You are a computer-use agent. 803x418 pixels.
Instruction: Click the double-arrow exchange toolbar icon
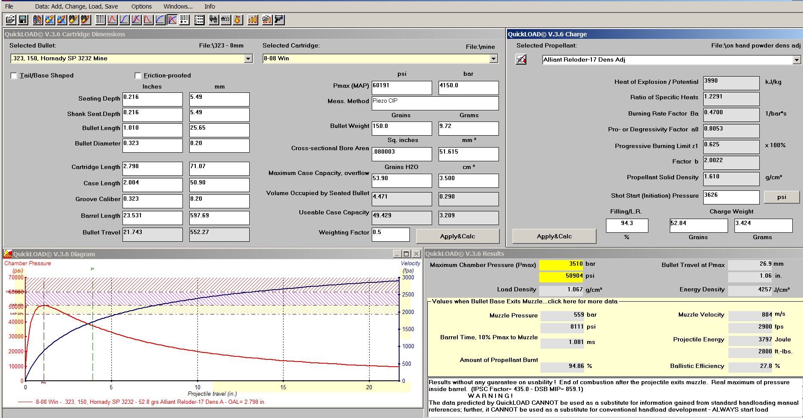(x=213, y=20)
